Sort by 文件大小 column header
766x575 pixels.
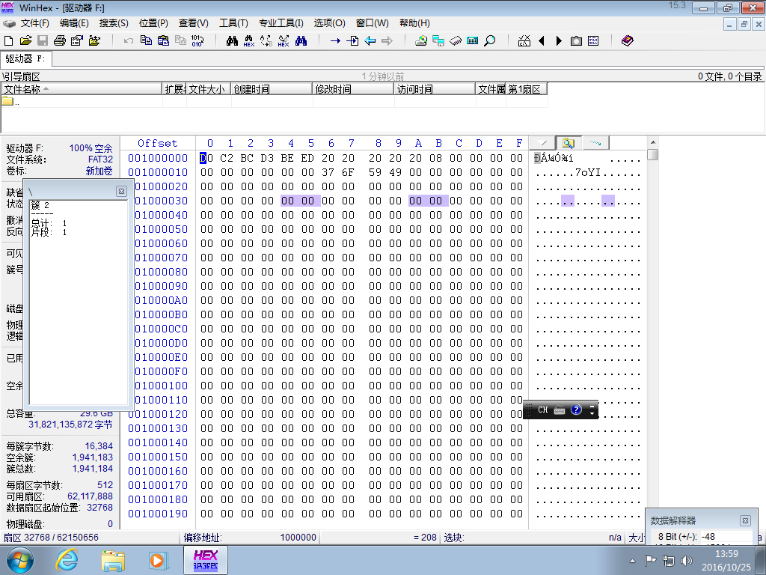coord(208,89)
